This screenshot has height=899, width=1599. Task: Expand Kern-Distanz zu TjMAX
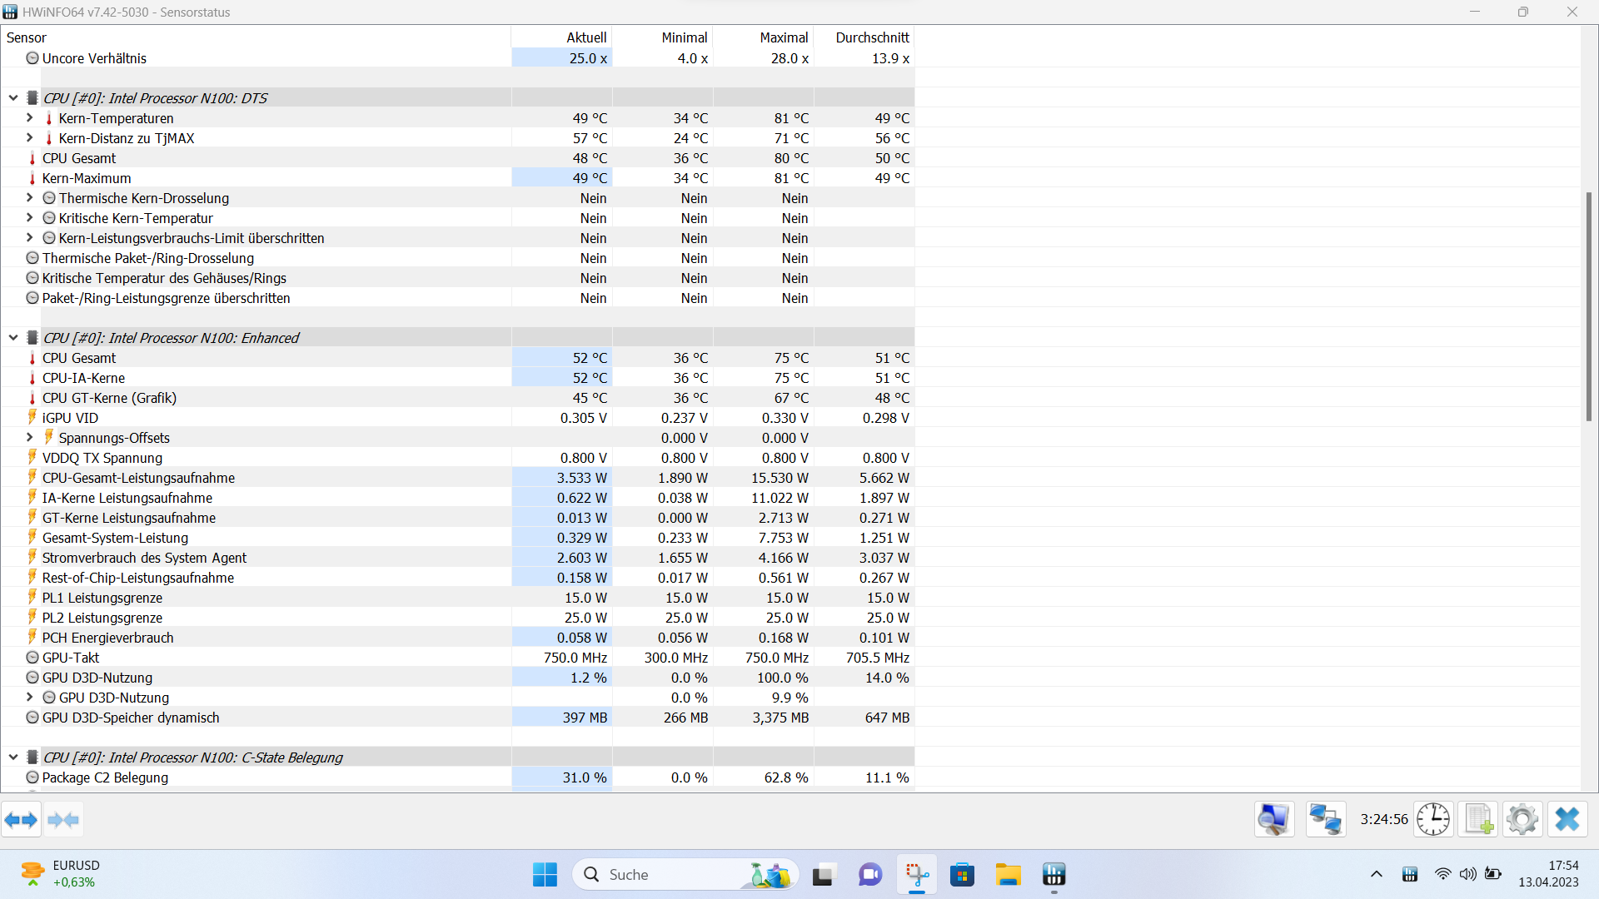[x=30, y=138]
